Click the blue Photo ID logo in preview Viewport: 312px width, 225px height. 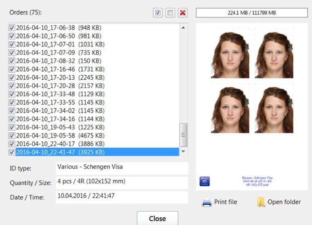pos(204,181)
